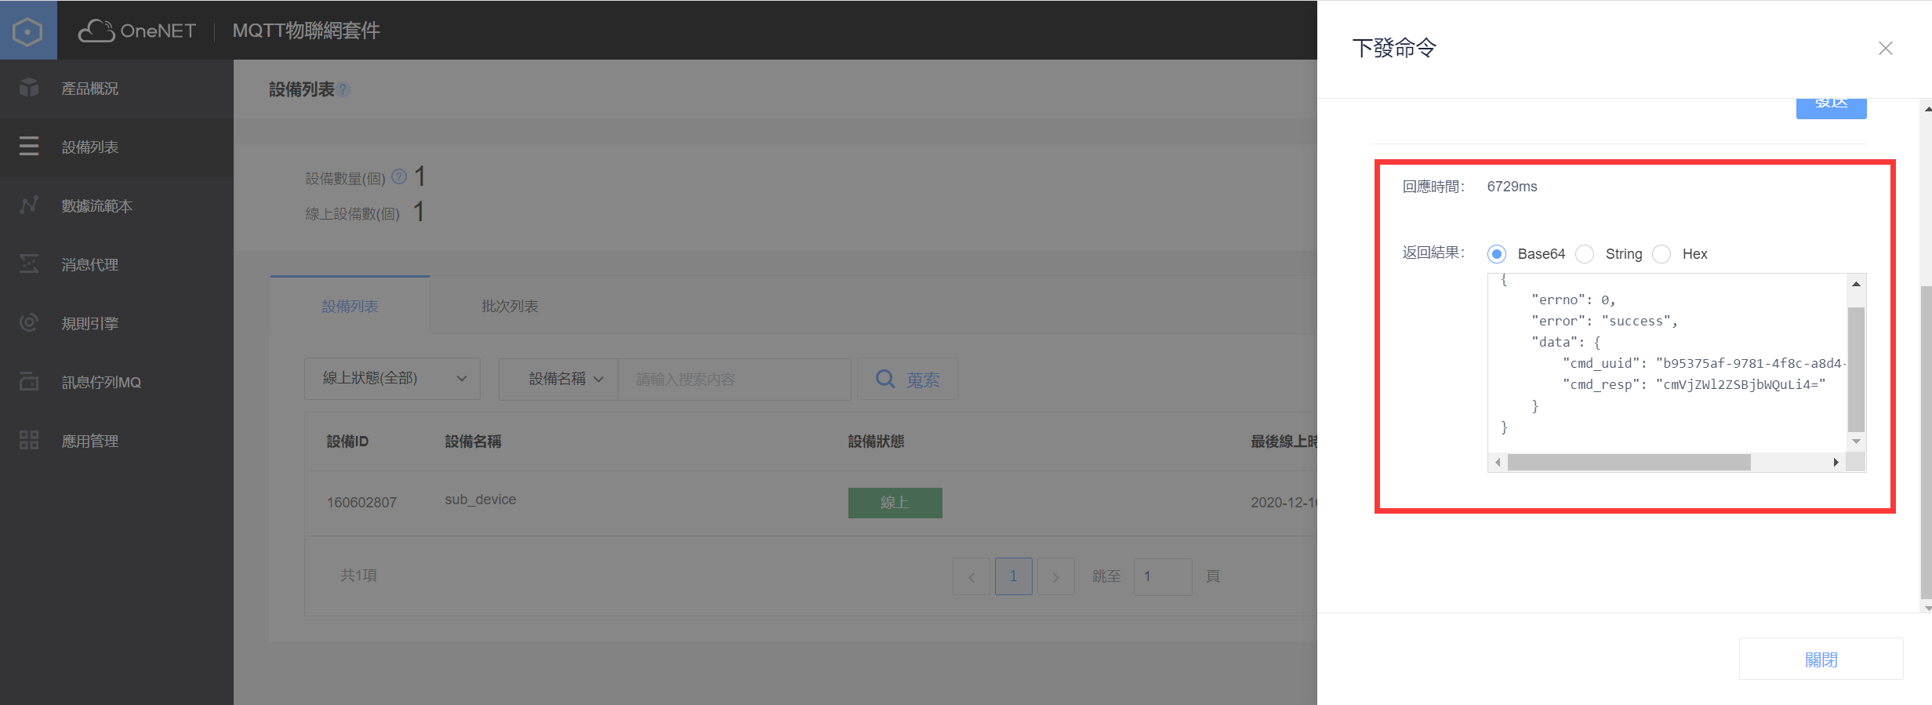Screen dimensions: 1932x705
Task: Click the 應用管理 grid icon
Action: tap(29, 440)
